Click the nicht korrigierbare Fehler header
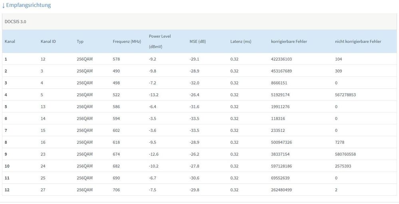 point(358,41)
